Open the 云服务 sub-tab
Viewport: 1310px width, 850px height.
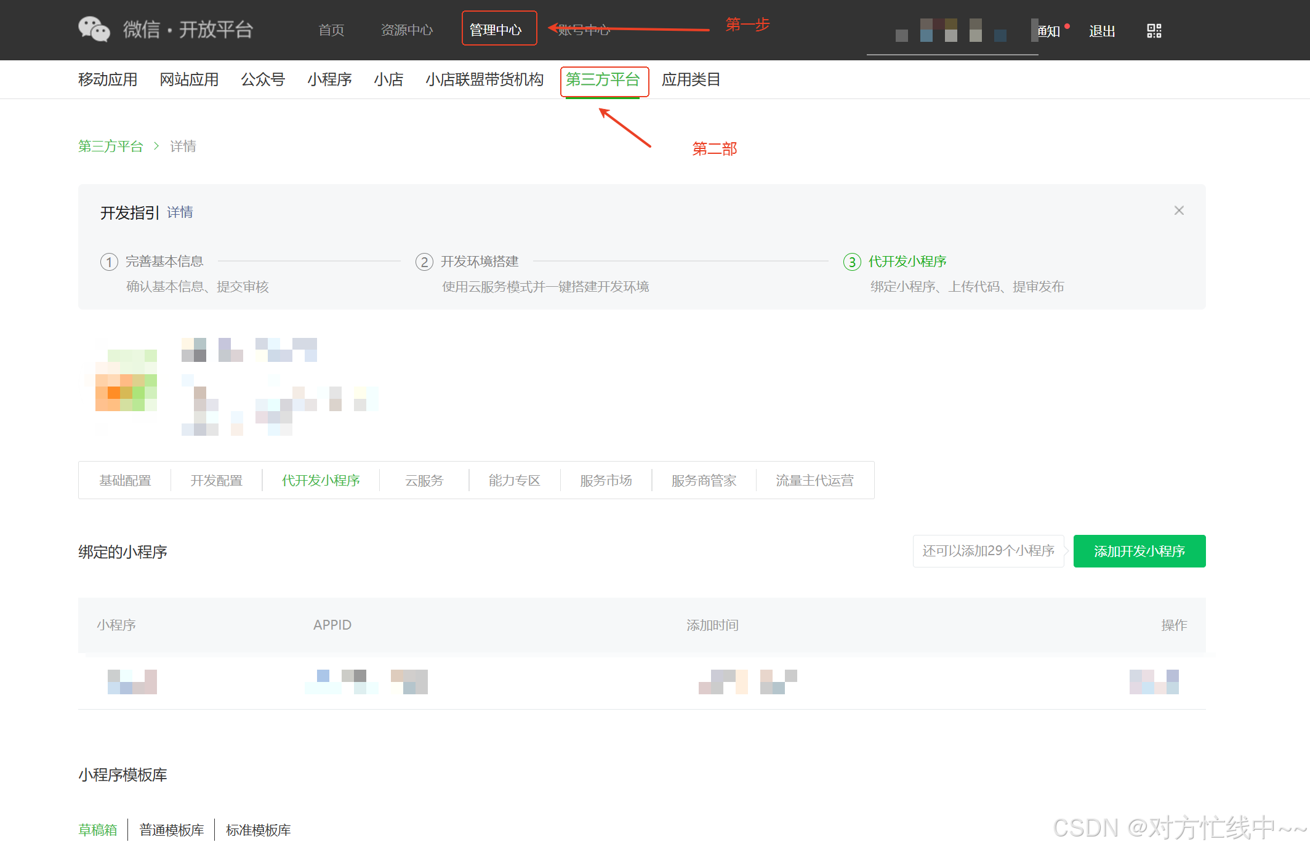[x=424, y=480]
